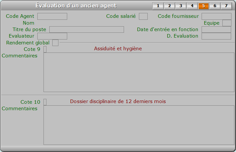Click 'Dossier disciplinaire de 12 derniers mois' heading
Image resolution: width=236 pixels, height=152 pixels.
pyautogui.click(x=118, y=101)
